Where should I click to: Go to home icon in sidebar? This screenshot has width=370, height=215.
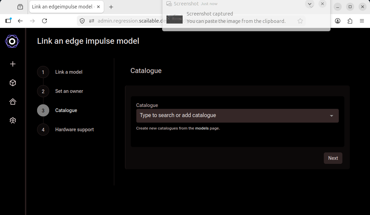(13, 102)
